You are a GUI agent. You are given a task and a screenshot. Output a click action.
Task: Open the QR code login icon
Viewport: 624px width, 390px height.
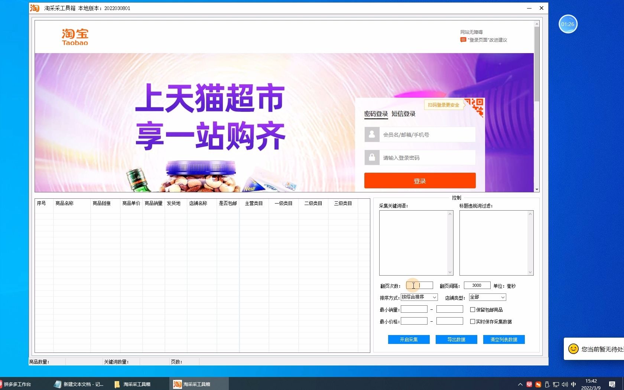pyautogui.click(x=475, y=107)
